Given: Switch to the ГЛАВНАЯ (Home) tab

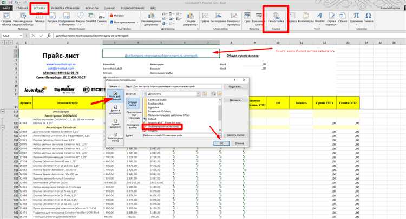Looking at the screenshot, I should [x=22, y=8].
